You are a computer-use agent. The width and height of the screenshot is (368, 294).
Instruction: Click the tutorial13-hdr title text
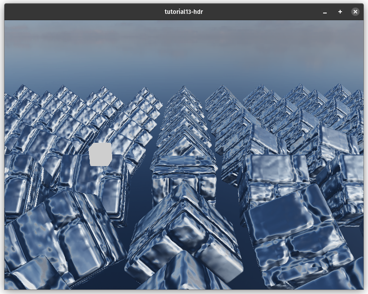[x=184, y=12]
